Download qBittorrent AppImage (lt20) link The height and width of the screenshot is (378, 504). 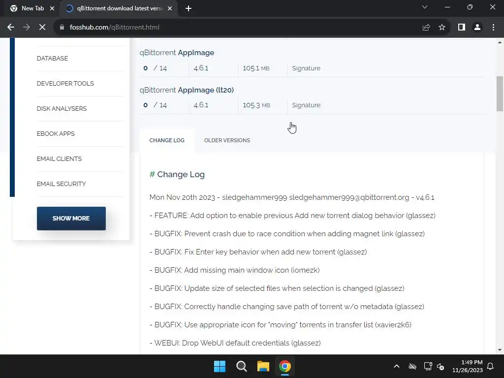(x=187, y=90)
